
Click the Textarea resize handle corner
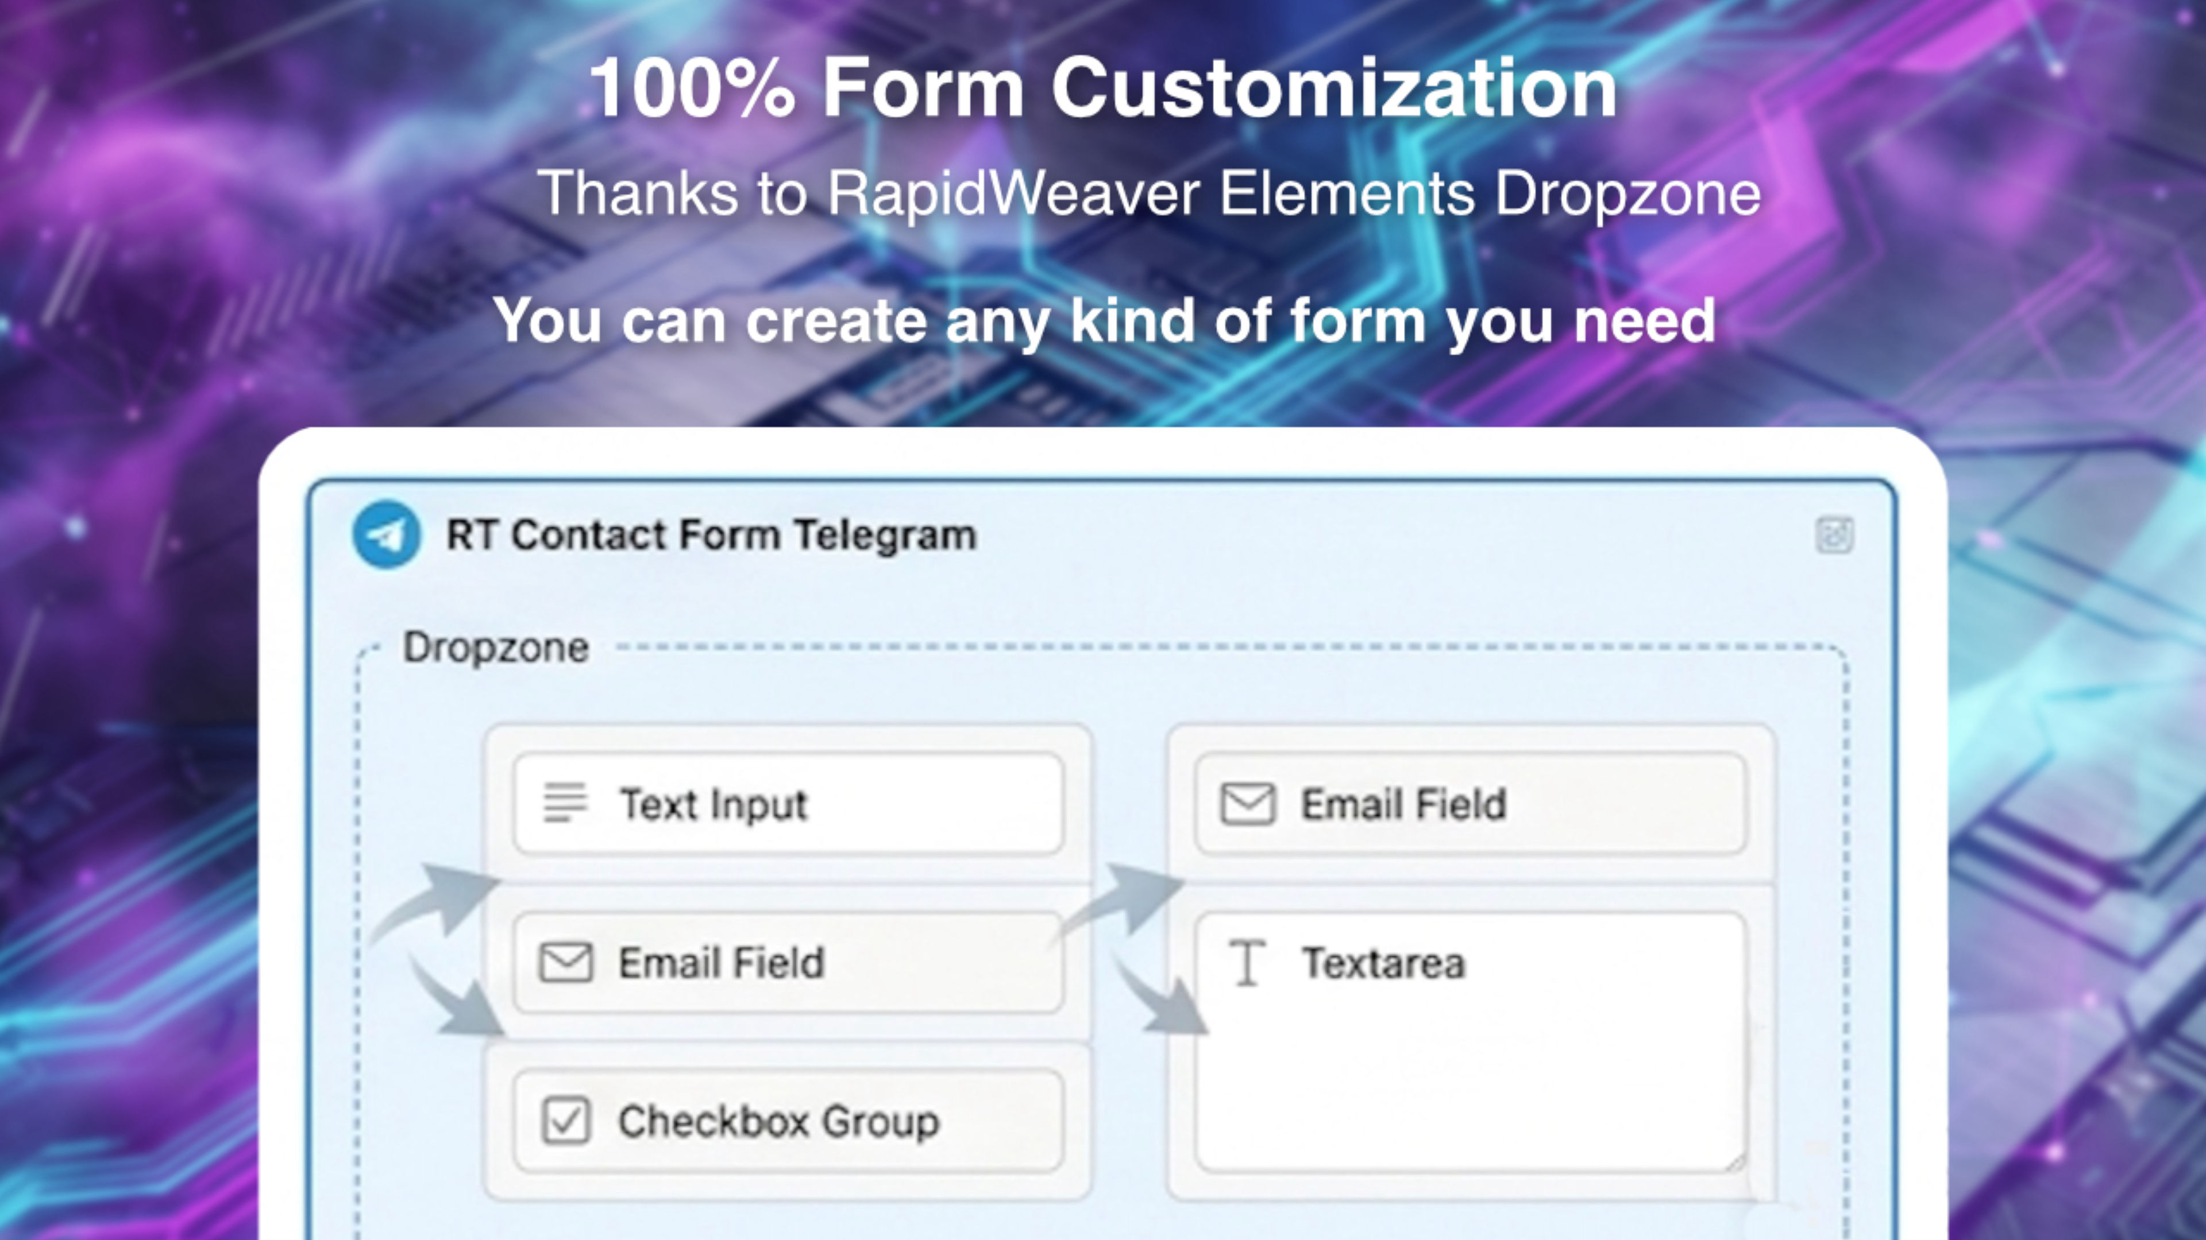pos(1735,1162)
